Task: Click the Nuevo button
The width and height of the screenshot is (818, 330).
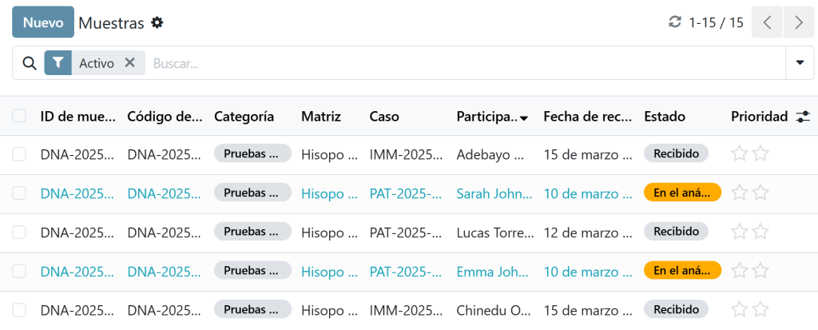Action: 43,22
